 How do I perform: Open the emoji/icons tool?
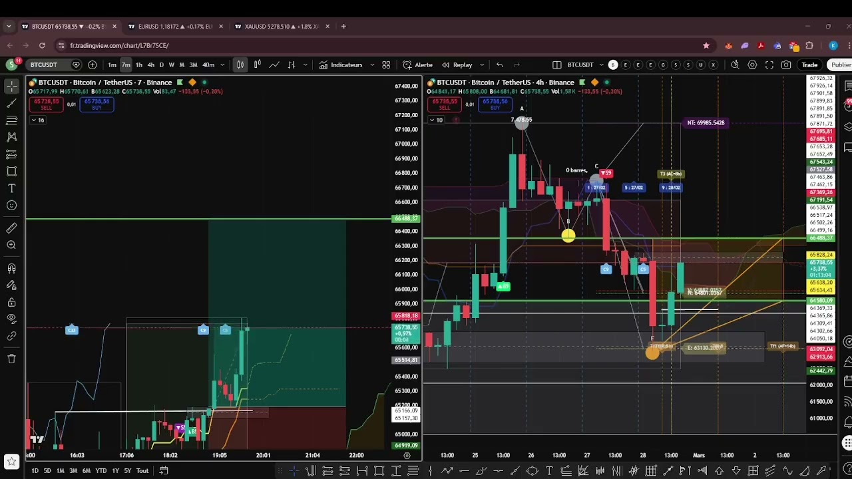(x=11, y=205)
